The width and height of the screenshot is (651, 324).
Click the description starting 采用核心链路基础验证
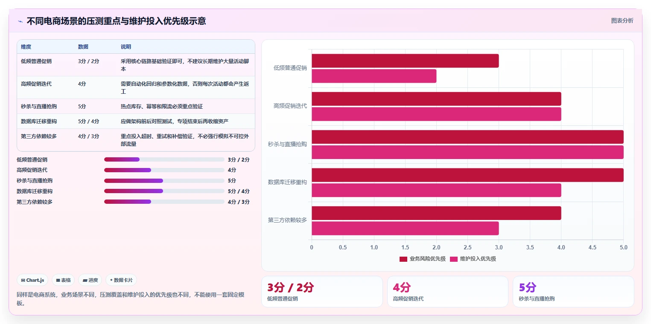(185, 65)
